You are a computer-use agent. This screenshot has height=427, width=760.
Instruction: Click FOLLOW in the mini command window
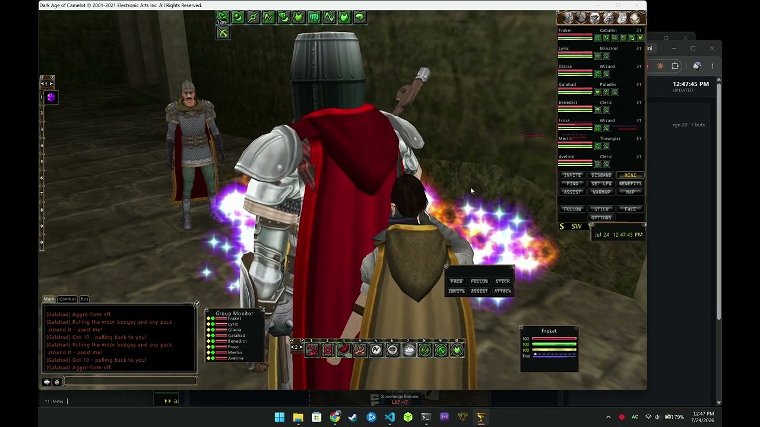[479, 281]
